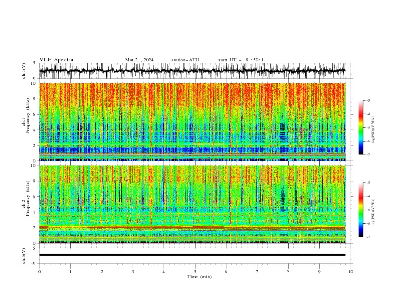Click the 'VLF Spectra' title text
Screen dimensions: 395x305
(x=56, y=60)
